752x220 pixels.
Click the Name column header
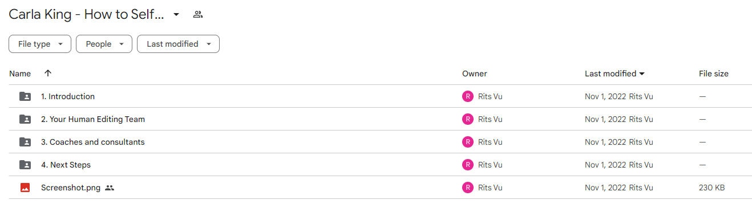[20, 74]
